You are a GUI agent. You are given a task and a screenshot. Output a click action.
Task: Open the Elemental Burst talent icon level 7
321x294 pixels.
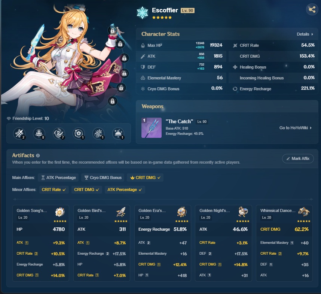point(59,134)
